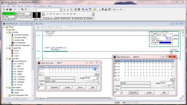The image size is (187, 105).
Task: Open the Radix dropdown in I1 window
Action: [97, 78]
